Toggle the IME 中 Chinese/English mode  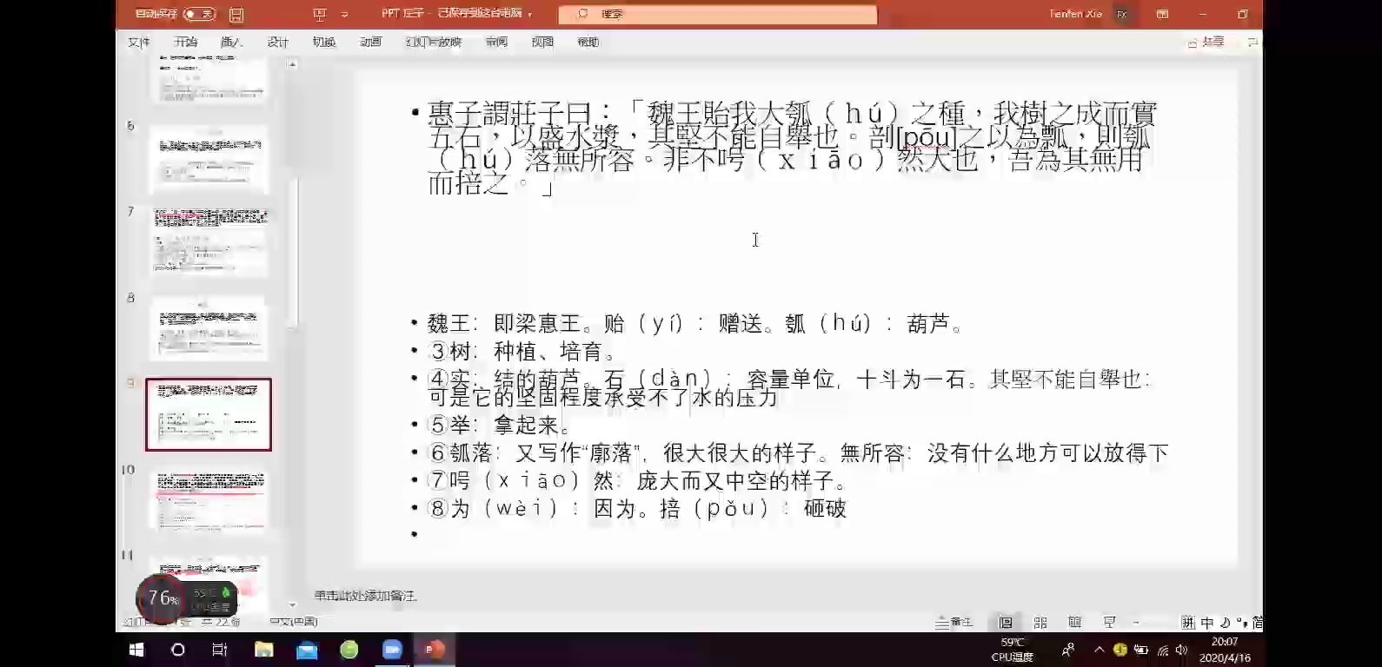(x=1207, y=623)
